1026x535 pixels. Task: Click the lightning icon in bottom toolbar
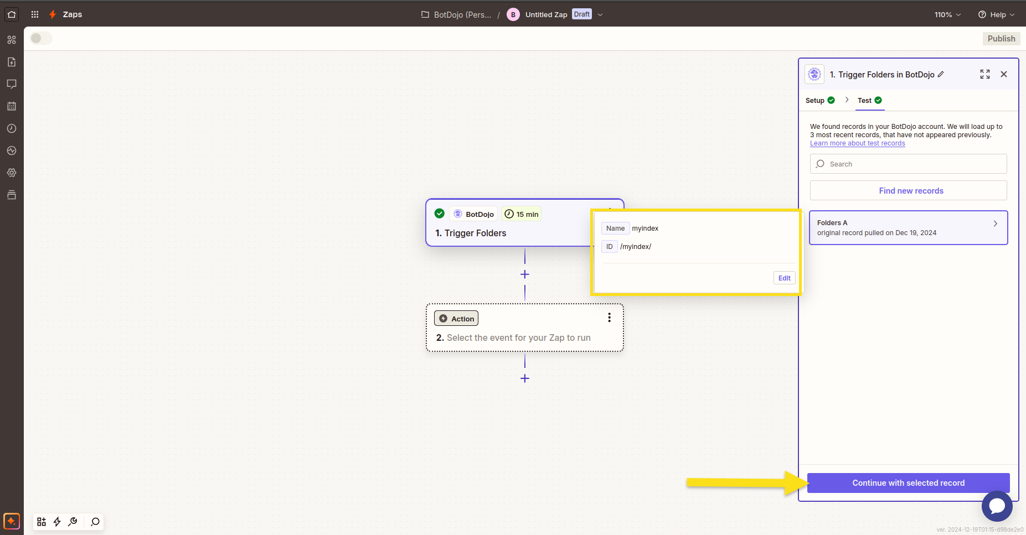57,522
